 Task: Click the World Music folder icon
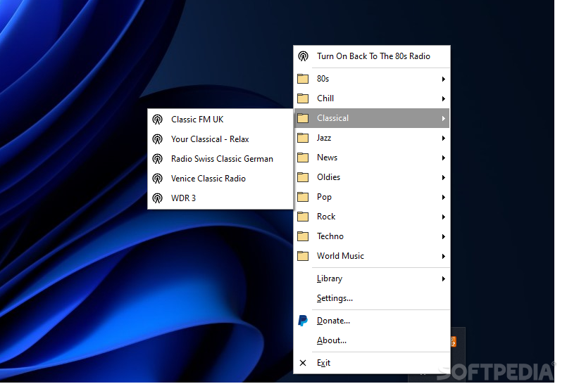[x=303, y=256]
